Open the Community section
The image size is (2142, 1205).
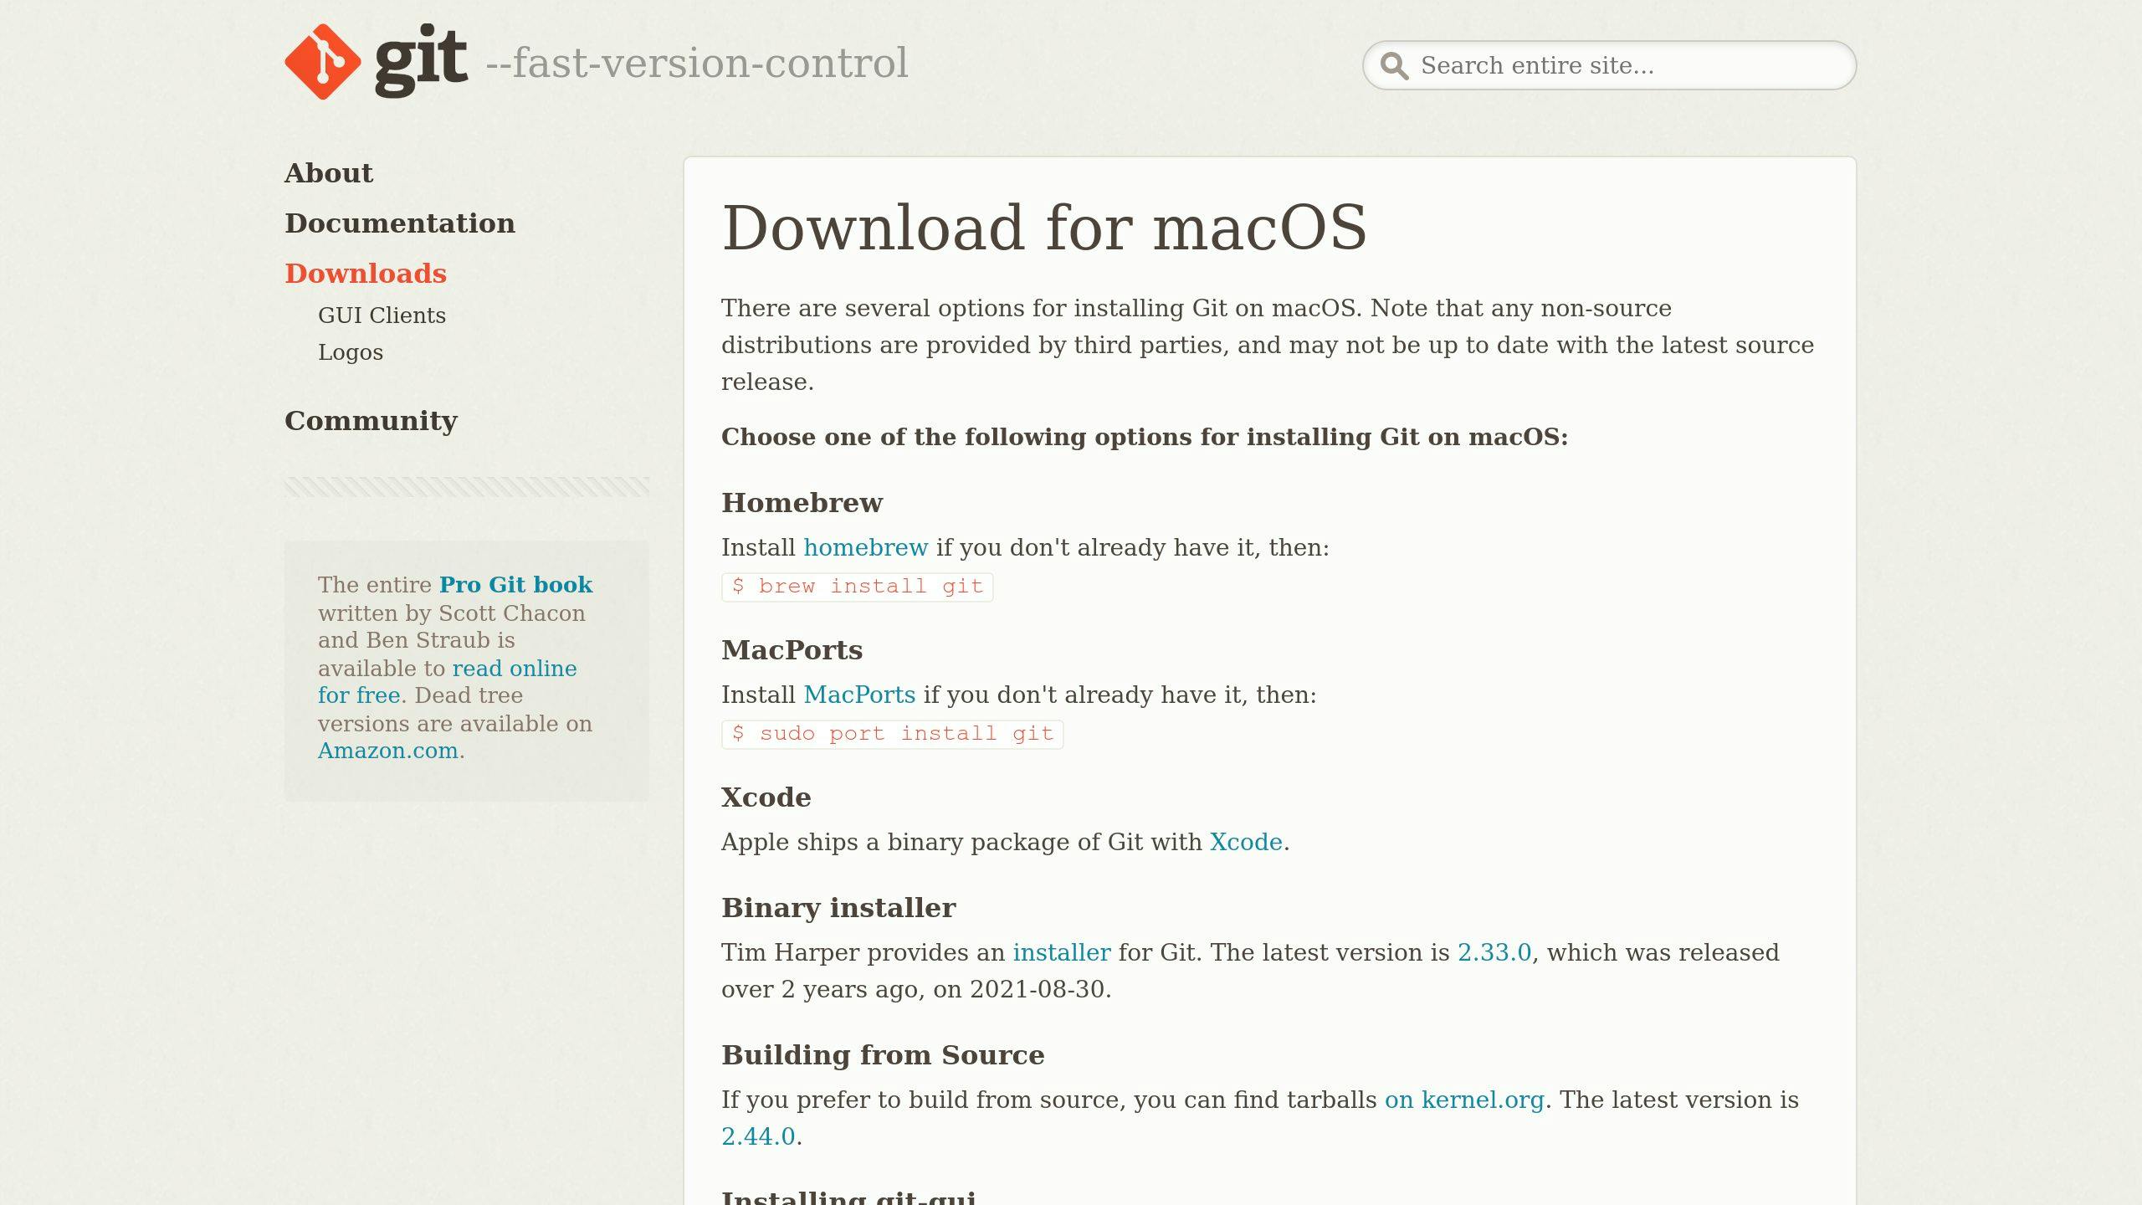click(371, 421)
